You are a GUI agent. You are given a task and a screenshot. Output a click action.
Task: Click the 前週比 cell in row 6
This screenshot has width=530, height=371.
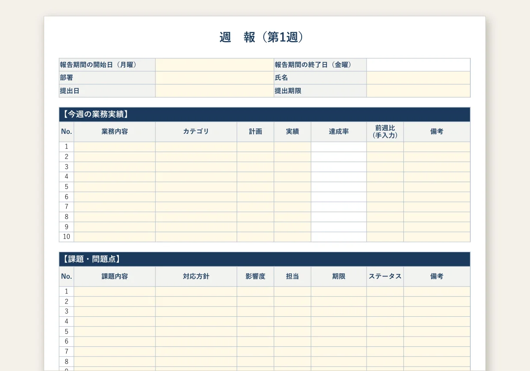point(385,197)
